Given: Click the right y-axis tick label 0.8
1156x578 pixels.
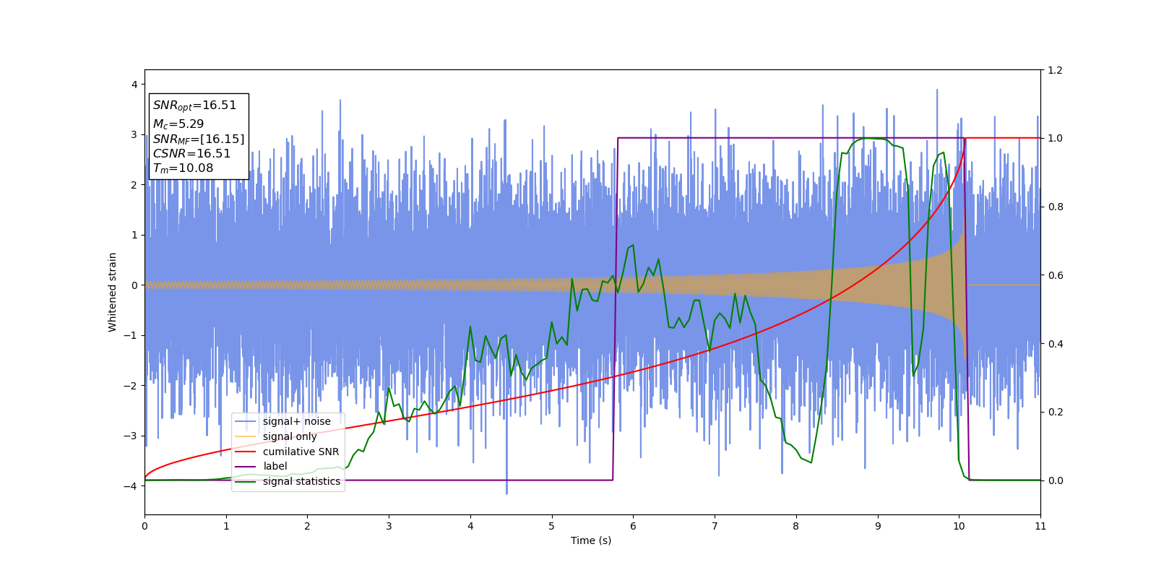Looking at the screenshot, I should (1055, 207).
